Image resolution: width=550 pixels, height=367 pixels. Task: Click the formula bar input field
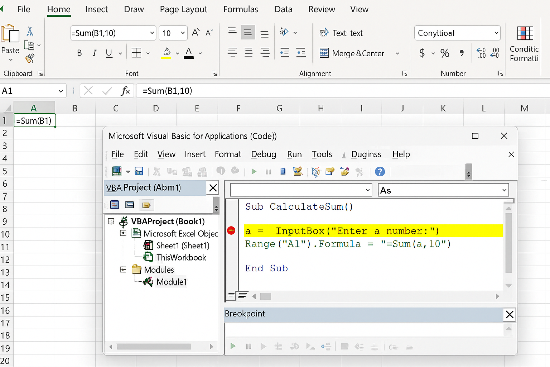pyautogui.click(x=343, y=91)
